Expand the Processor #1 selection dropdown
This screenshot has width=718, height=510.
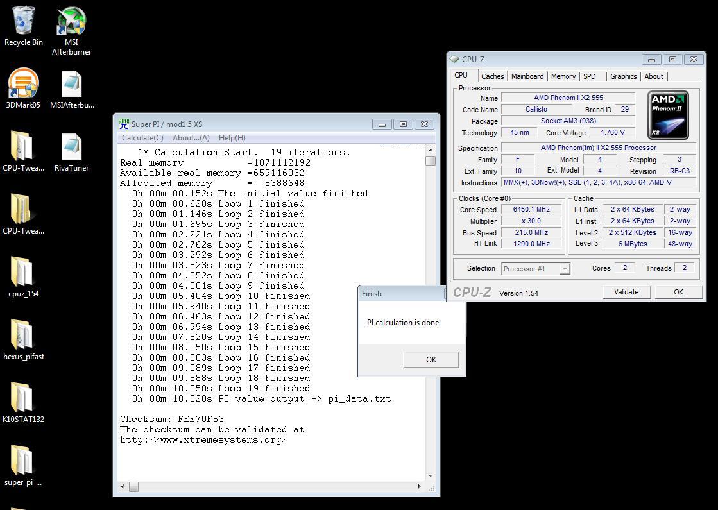click(x=565, y=269)
